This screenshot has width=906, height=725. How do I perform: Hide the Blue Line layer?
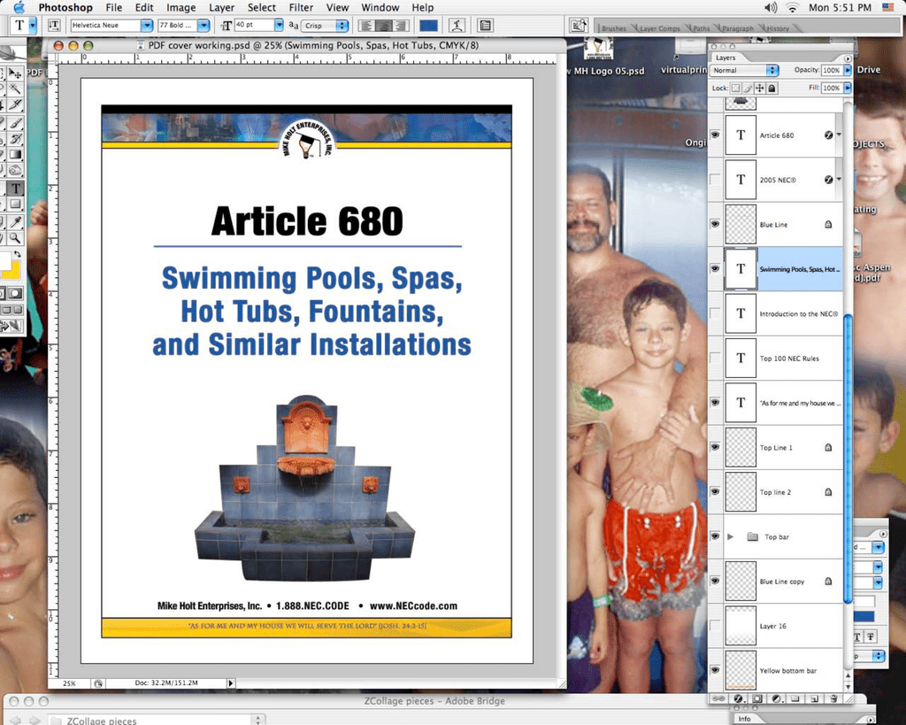point(715,224)
